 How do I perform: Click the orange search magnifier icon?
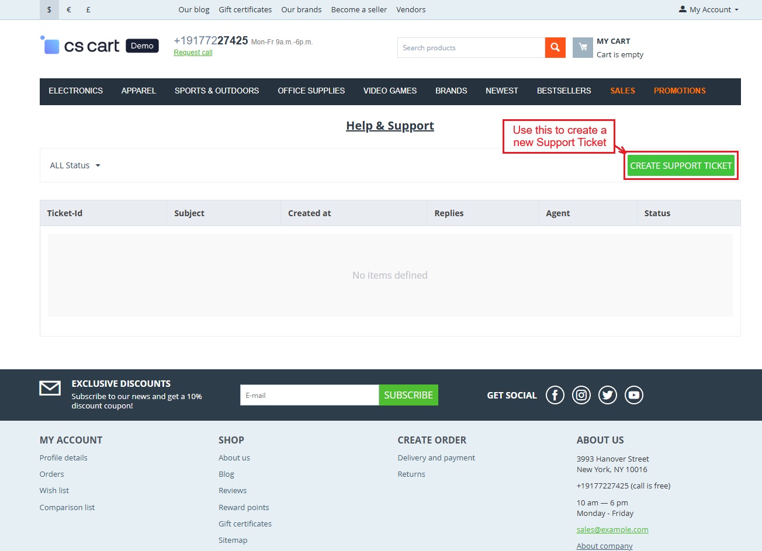coord(555,48)
